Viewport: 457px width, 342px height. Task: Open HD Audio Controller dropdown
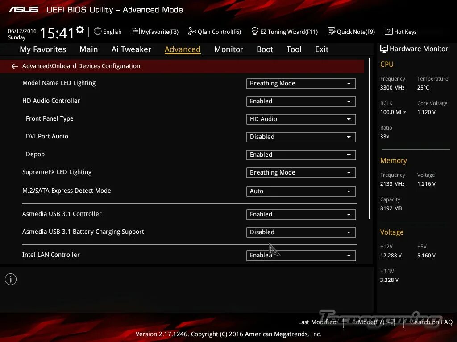[x=301, y=102]
